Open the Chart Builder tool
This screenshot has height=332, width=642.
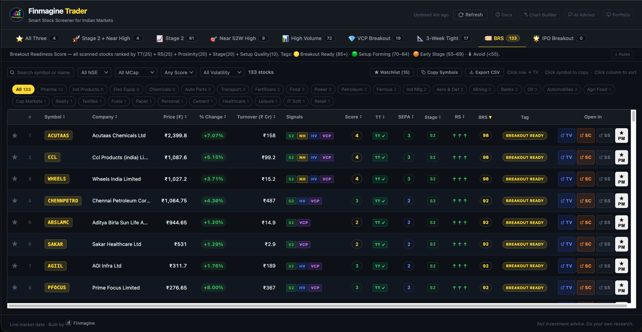click(540, 15)
